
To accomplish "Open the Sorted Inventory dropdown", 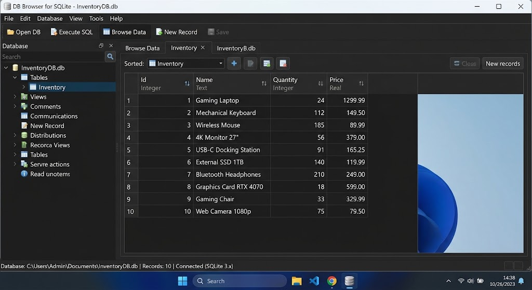I will pos(186,63).
